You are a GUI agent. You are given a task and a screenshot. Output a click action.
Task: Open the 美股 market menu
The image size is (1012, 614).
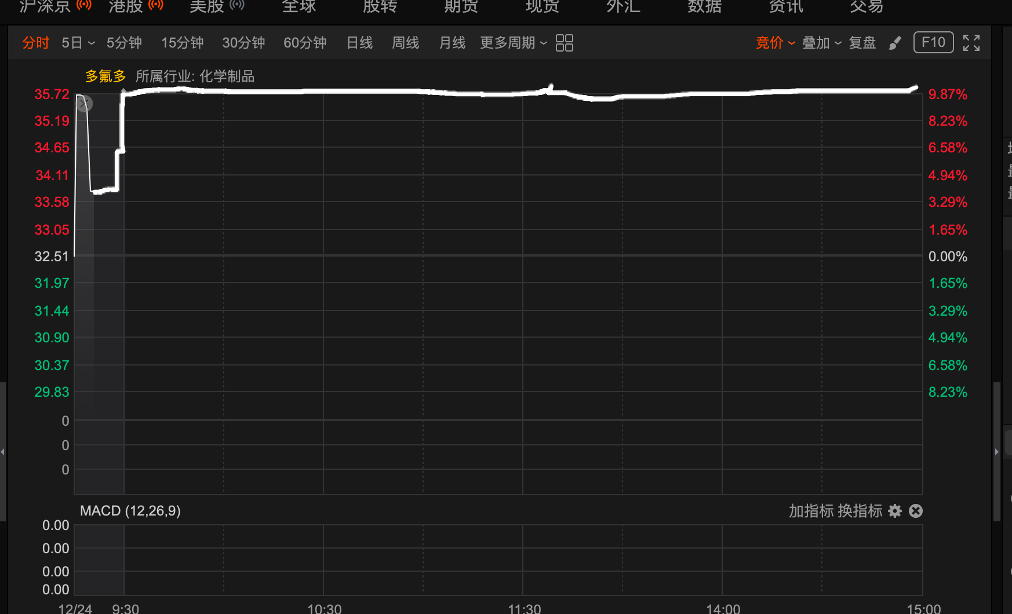coord(207,6)
